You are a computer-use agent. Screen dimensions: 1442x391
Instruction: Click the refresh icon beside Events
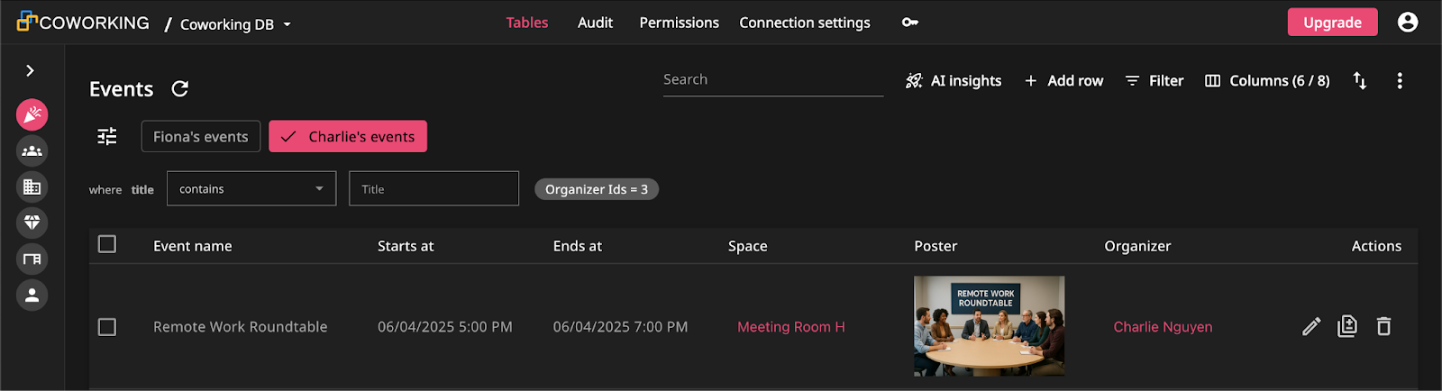pos(180,88)
